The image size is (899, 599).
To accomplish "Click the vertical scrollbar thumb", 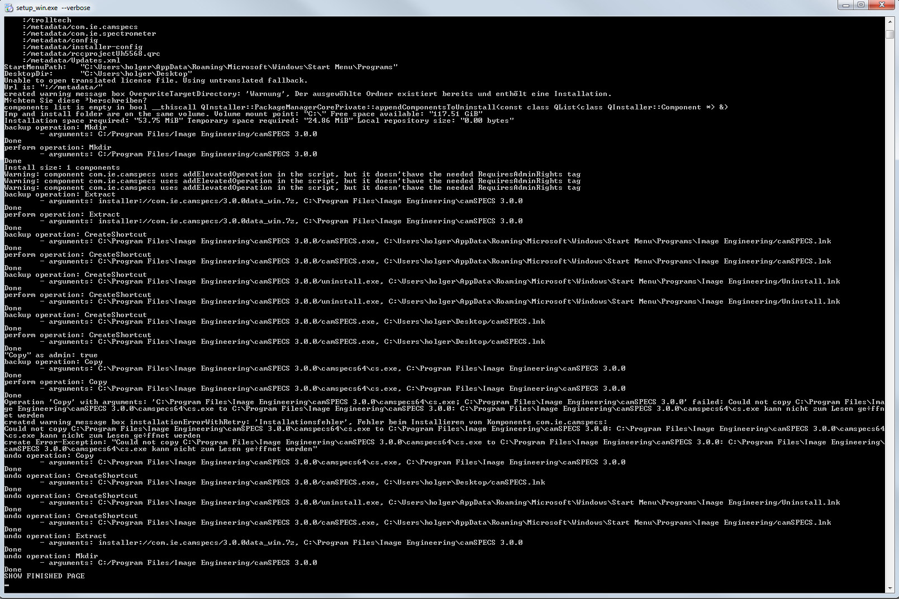I will (890, 34).
